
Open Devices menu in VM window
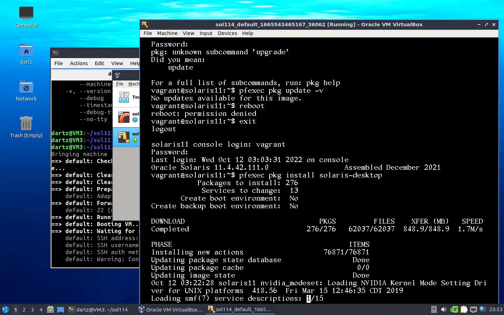point(227,33)
